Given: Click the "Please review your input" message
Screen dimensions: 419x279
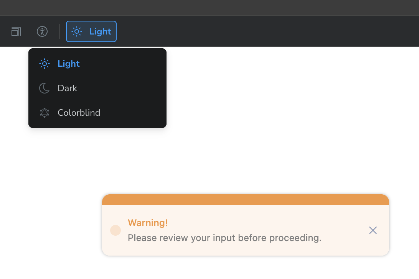Looking at the screenshot, I should pos(224,238).
